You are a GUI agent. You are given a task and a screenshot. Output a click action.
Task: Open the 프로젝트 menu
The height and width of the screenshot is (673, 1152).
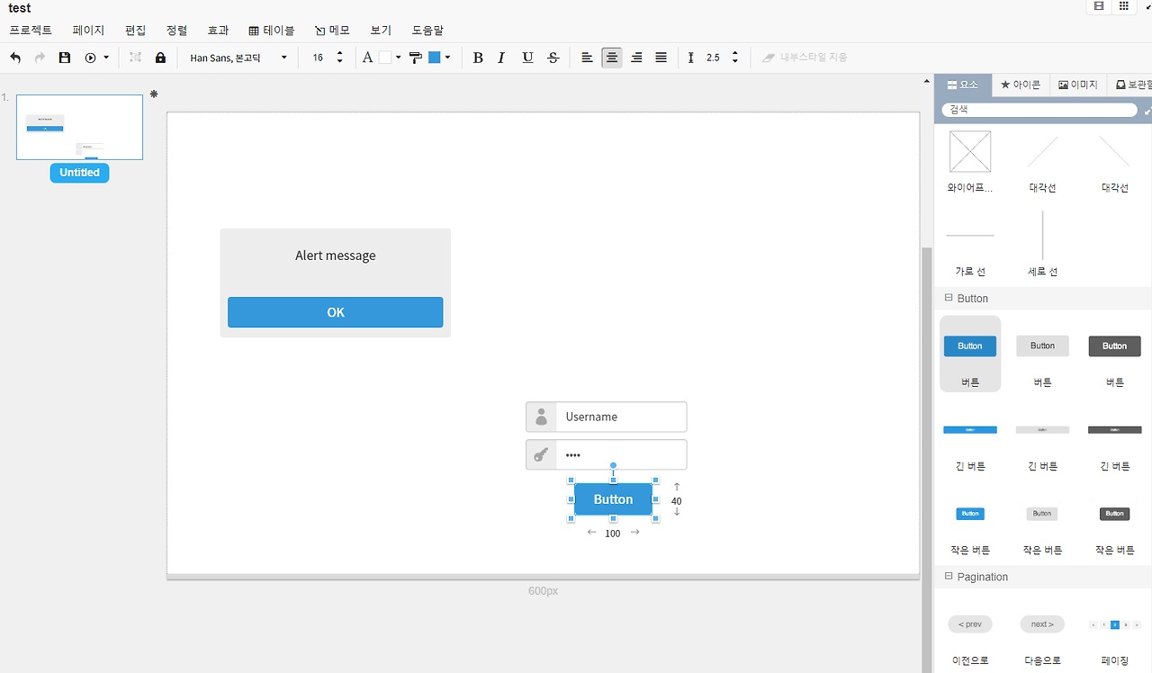tap(31, 31)
